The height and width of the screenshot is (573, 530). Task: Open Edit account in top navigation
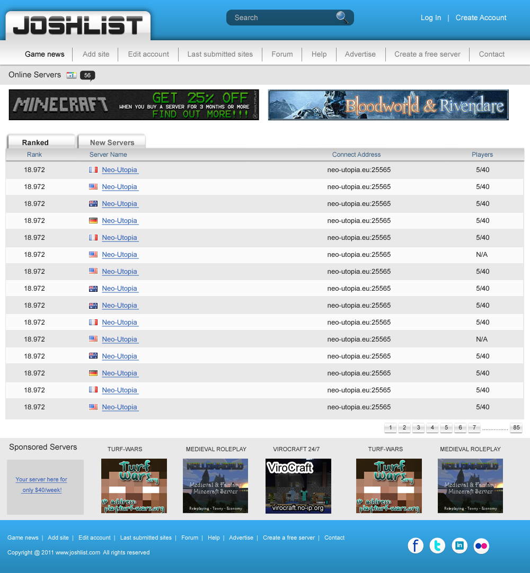coord(148,54)
